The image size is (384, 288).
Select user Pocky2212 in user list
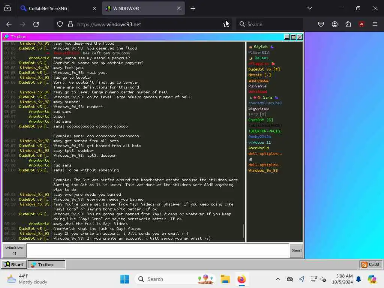point(259,137)
